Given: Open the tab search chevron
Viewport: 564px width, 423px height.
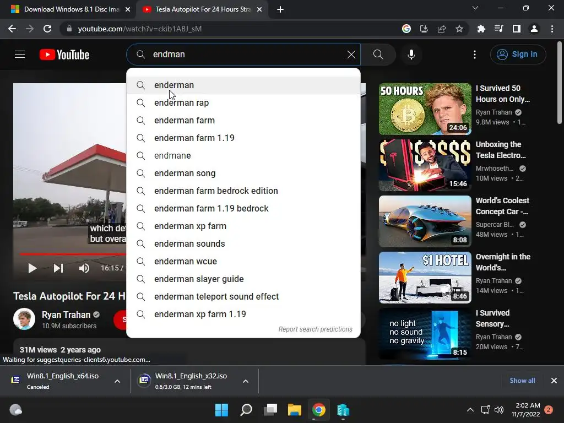Looking at the screenshot, I should 475,8.
